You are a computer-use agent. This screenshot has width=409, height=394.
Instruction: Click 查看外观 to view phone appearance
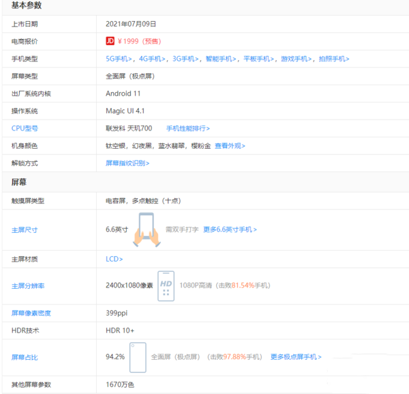click(230, 145)
